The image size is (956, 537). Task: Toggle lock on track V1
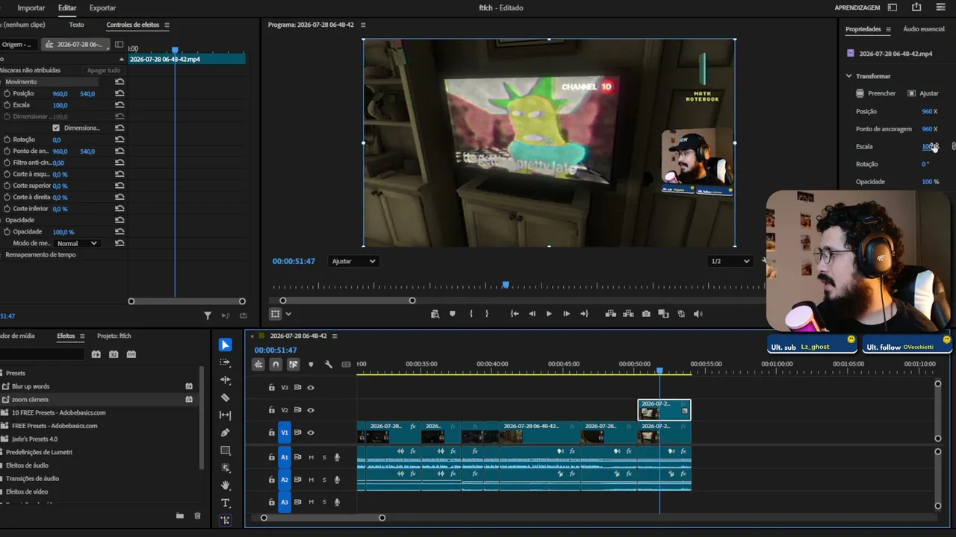click(272, 433)
